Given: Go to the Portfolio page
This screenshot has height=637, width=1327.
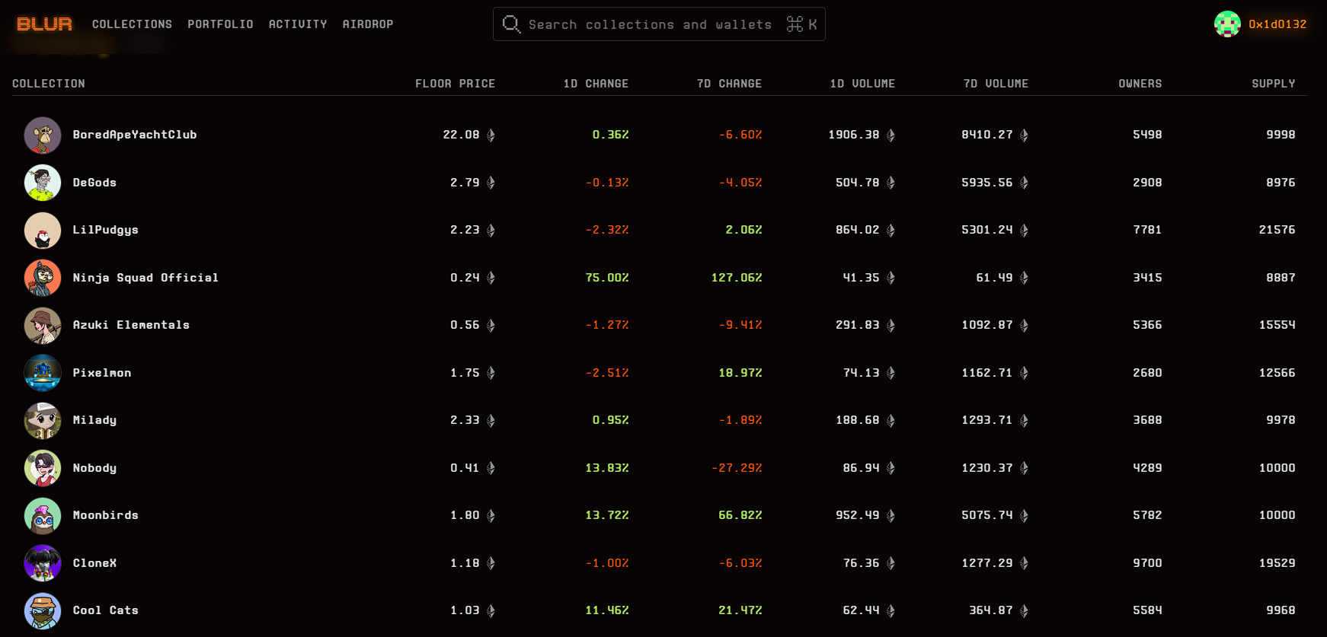Looking at the screenshot, I should [220, 24].
